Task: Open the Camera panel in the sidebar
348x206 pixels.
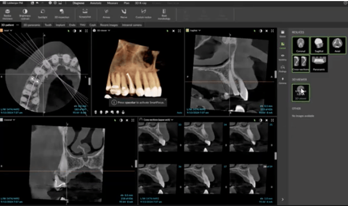Action: [x=282, y=80]
